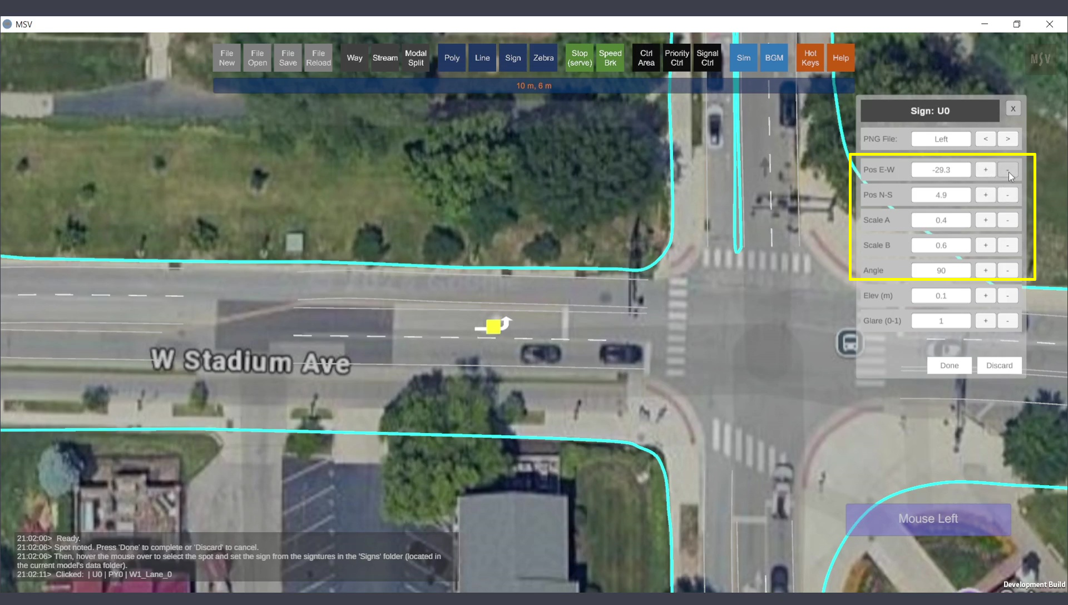
Task: Increase Pos N-S with plus button
Action: (x=985, y=195)
